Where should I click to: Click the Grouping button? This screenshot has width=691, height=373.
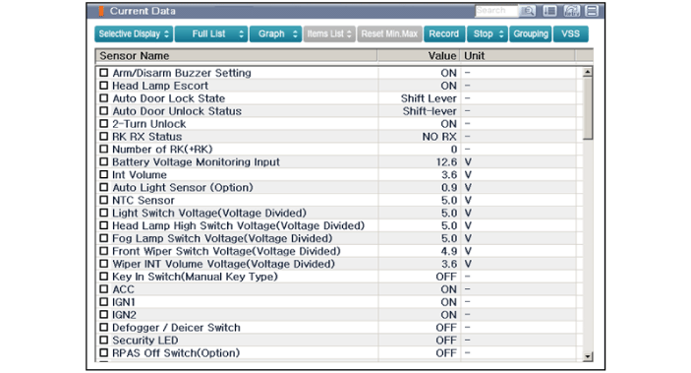(x=531, y=34)
